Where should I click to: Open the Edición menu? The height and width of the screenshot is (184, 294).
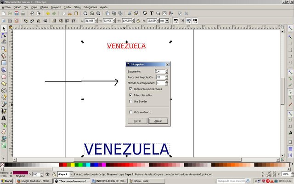(17, 7)
